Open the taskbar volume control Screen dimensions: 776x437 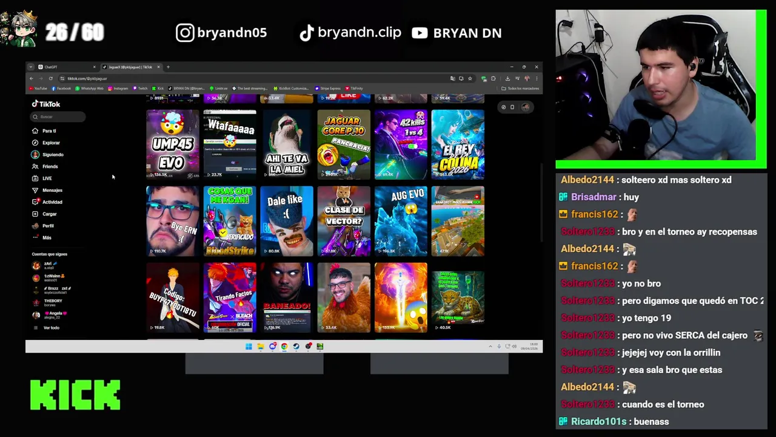515,347
